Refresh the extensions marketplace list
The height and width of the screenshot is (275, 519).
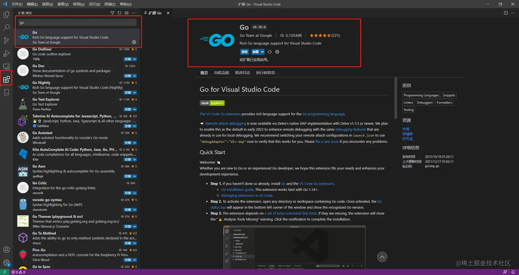pos(119,13)
